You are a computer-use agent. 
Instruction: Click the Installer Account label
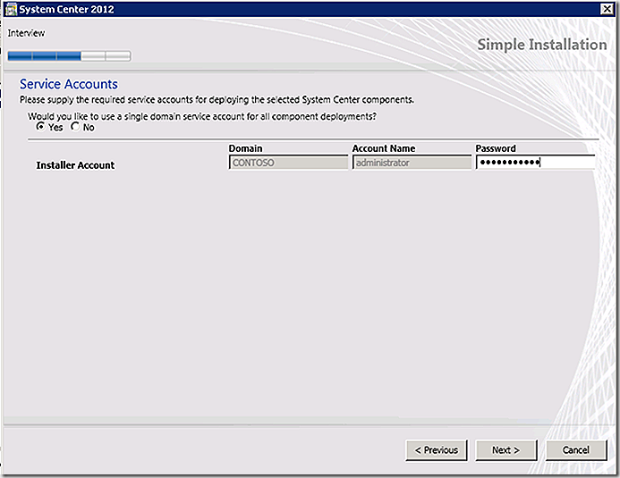pyautogui.click(x=75, y=165)
